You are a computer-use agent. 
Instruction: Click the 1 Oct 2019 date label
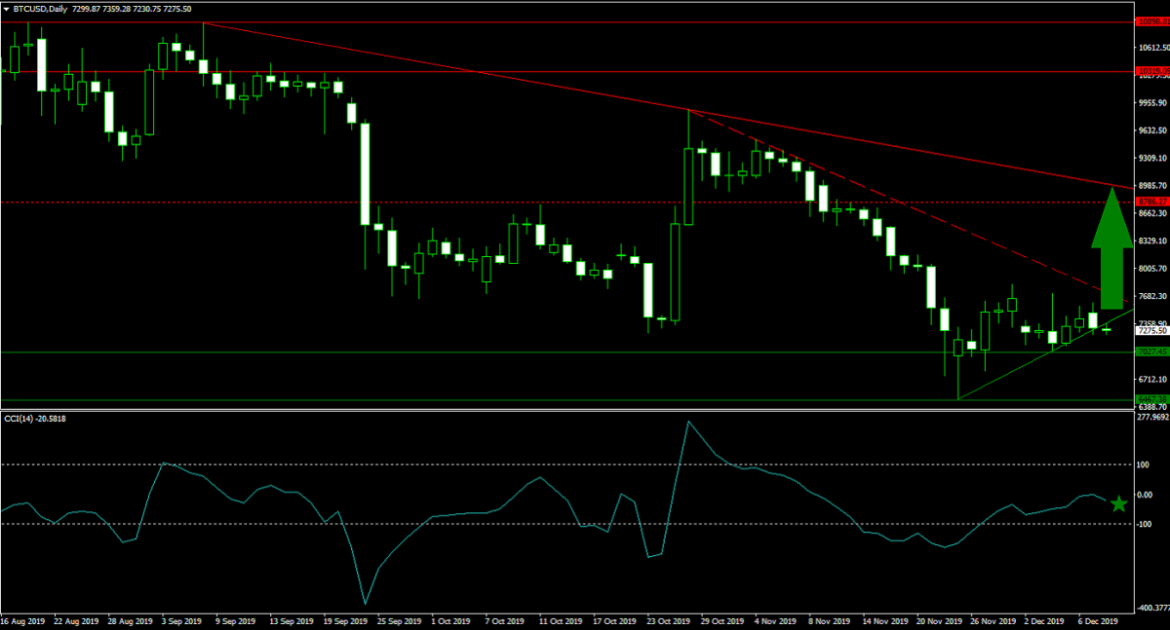coord(452,619)
